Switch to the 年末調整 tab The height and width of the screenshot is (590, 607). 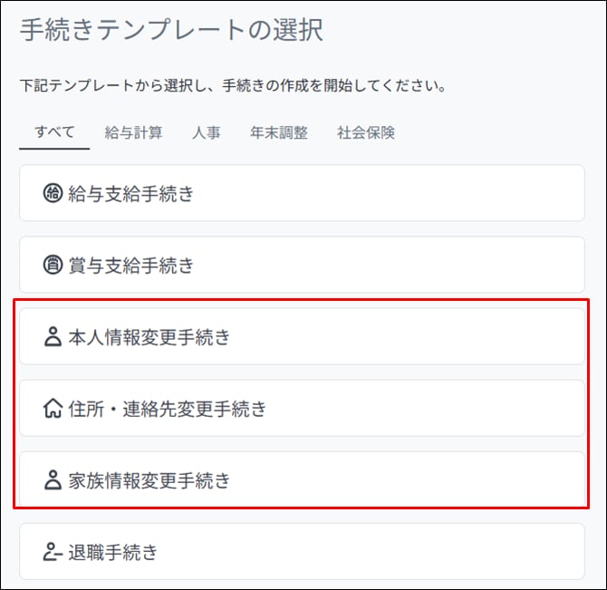279,132
